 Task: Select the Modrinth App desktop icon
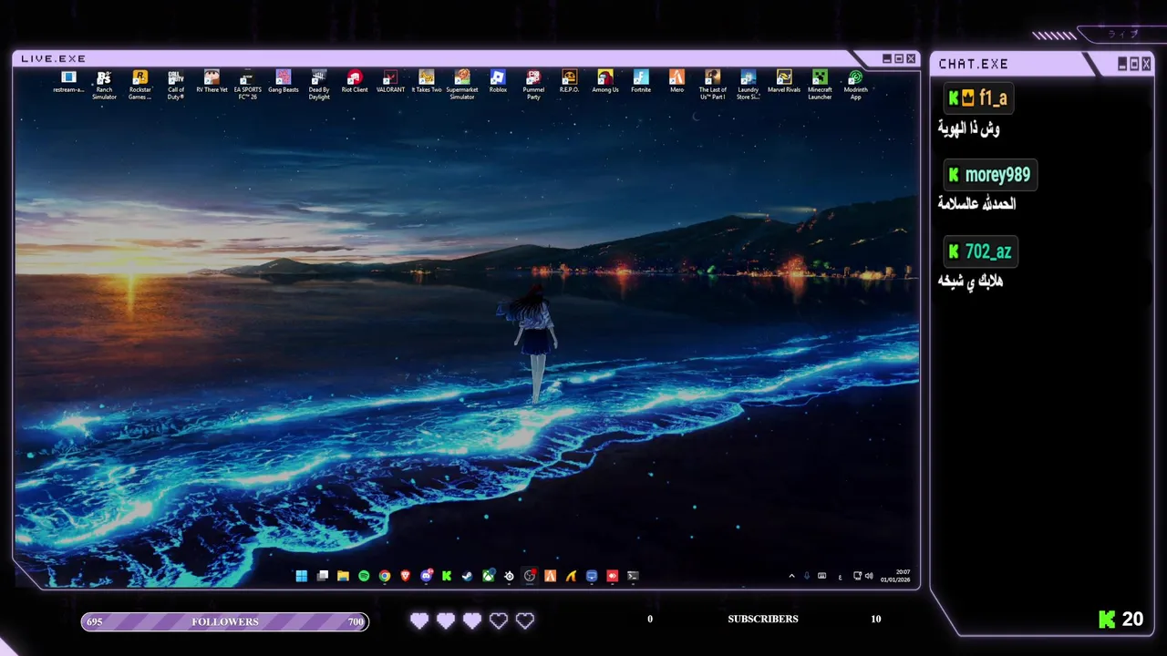coord(855,85)
